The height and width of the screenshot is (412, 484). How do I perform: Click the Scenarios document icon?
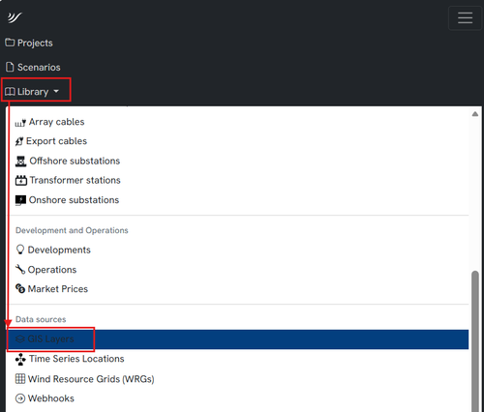coord(10,67)
